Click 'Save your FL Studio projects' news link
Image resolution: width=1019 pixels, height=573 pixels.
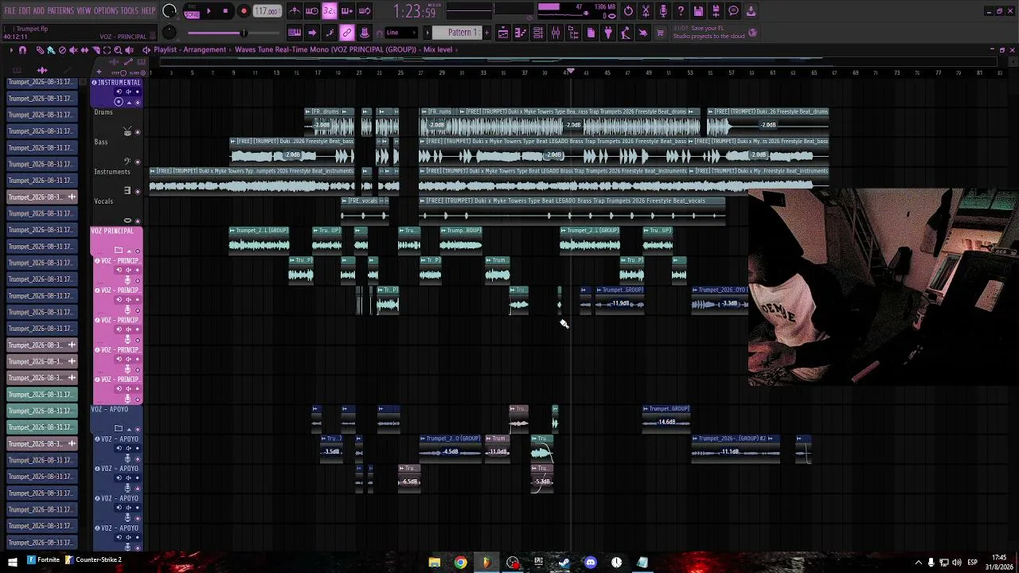pos(709,33)
